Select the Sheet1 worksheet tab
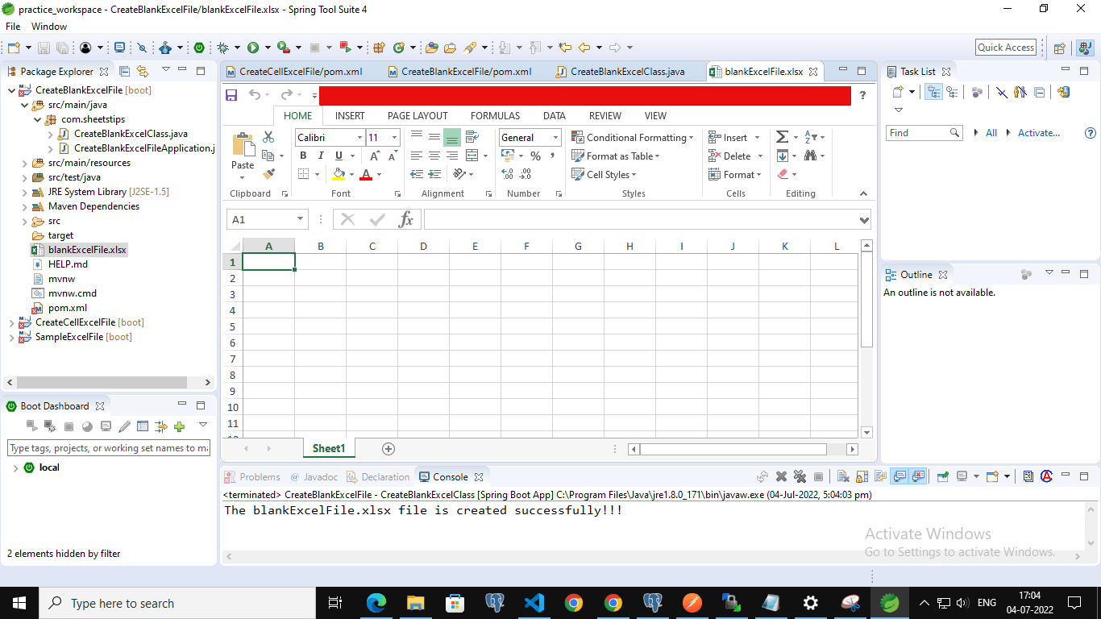 tap(328, 448)
